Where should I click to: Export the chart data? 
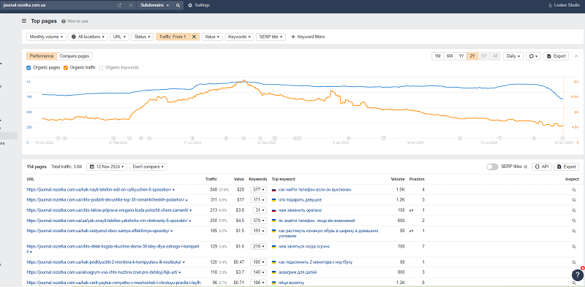pos(556,56)
